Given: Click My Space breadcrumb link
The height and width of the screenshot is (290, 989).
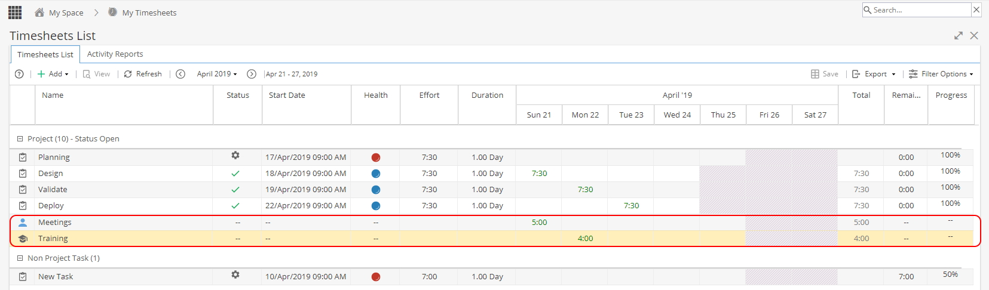Looking at the screenshot, I should point(66,13).
